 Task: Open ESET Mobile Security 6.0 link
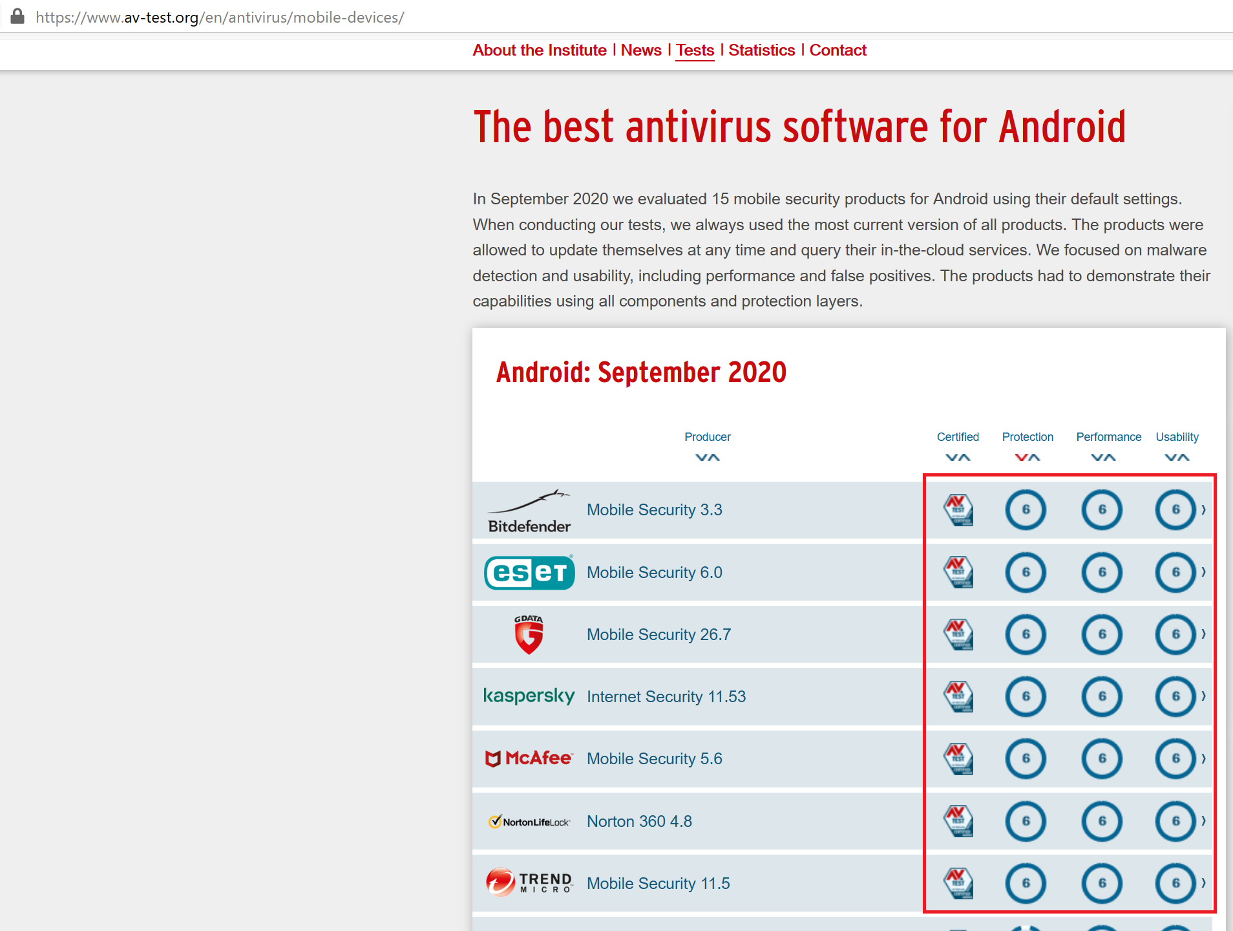tap(655, 572)
